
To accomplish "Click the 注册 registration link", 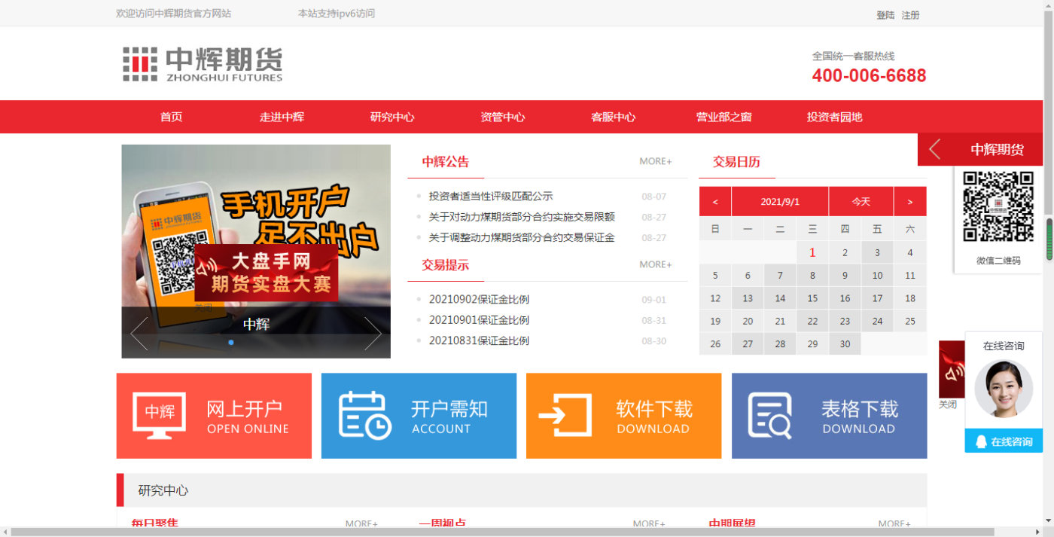I will (909, 14).
